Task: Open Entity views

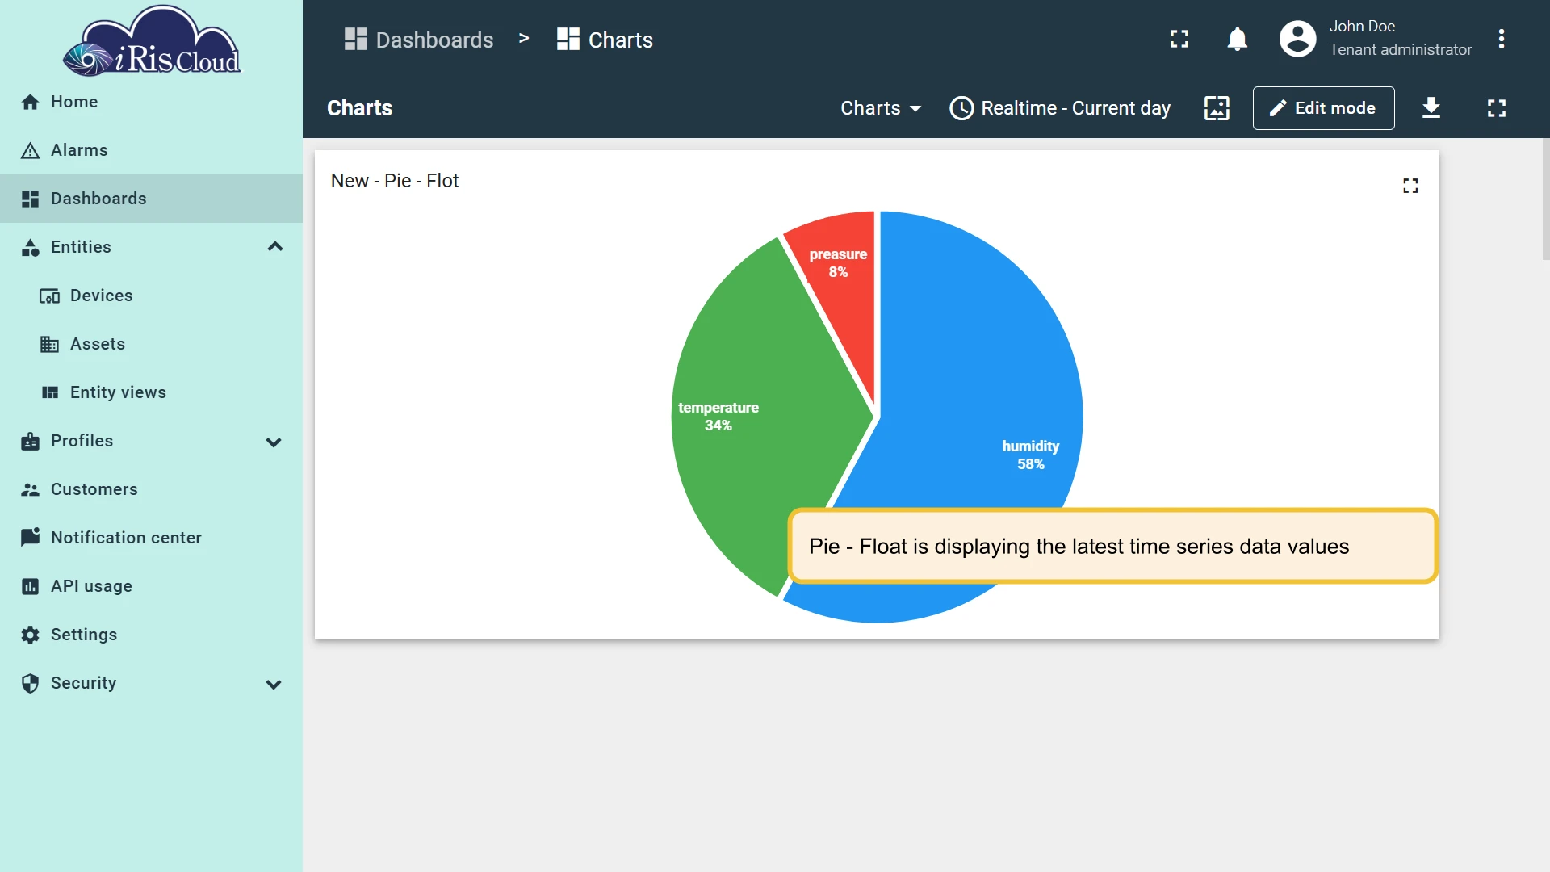Action: tap(151, 392)
